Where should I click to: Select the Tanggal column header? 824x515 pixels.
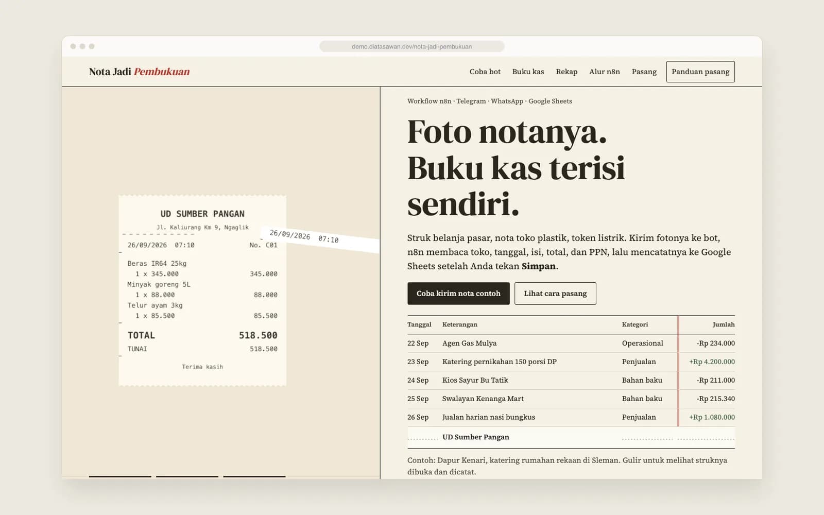click(x=419, y=324)
